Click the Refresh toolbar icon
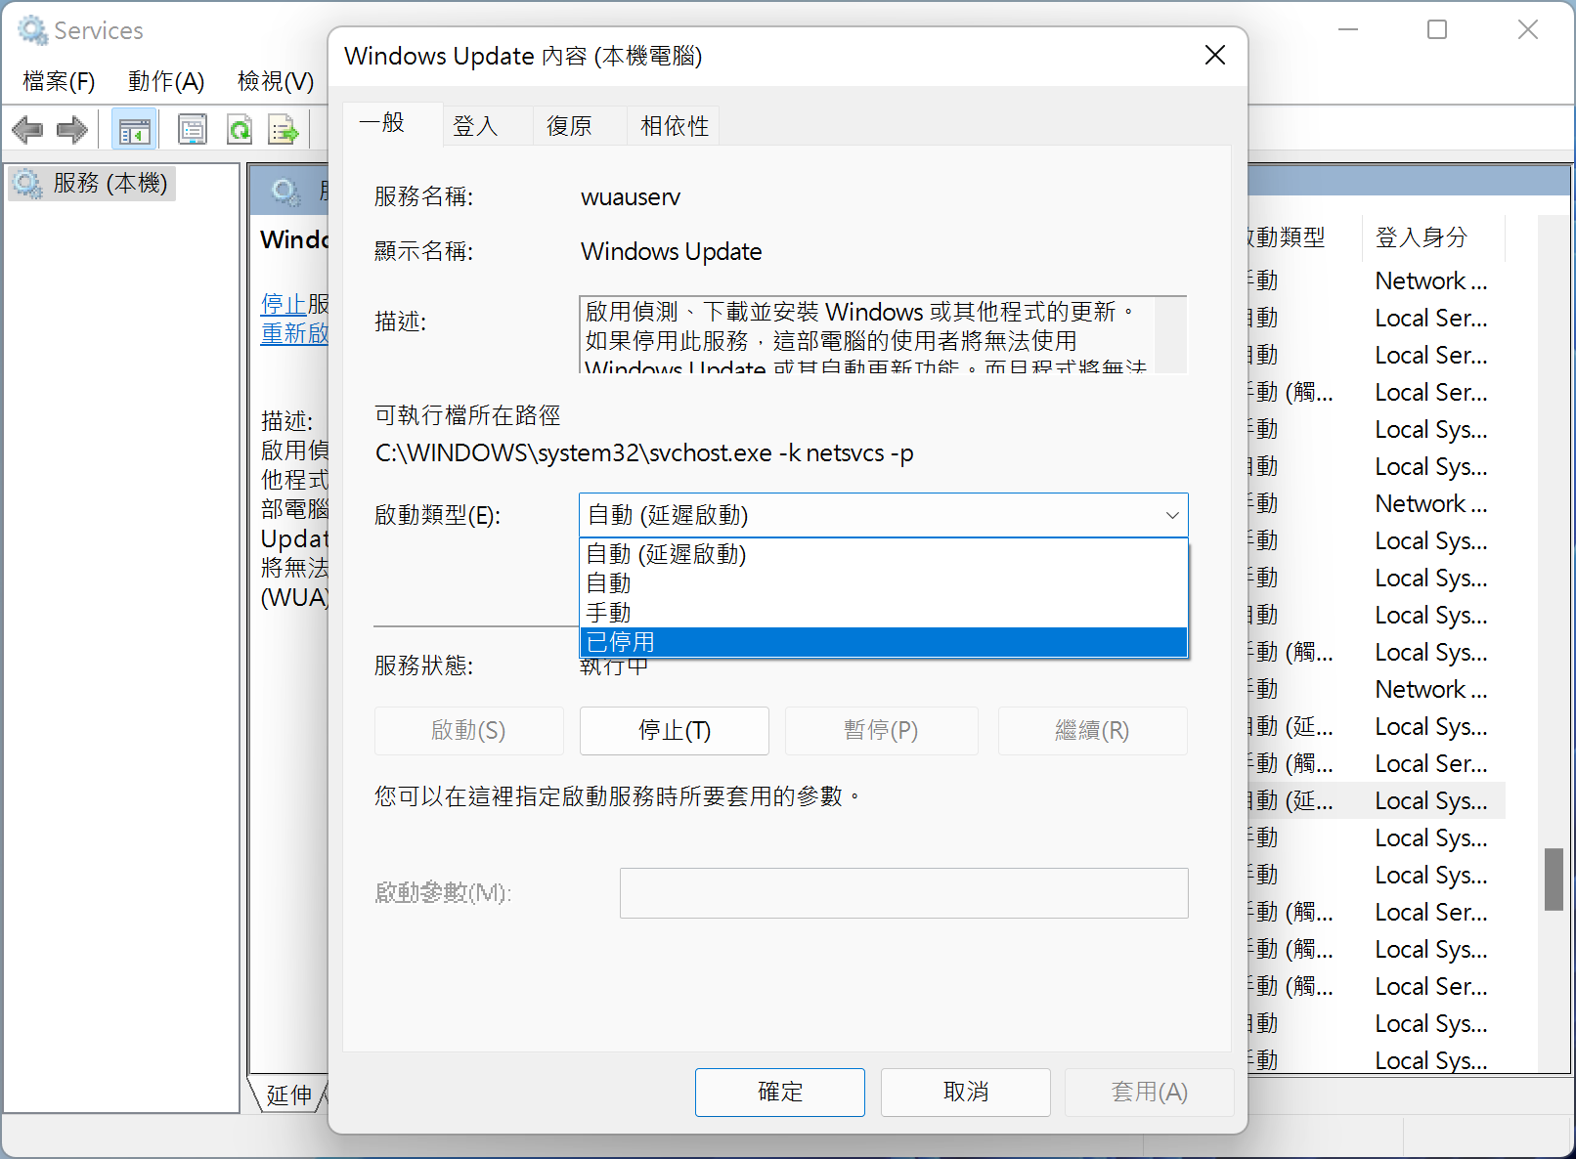The height and width of the screenshot is (1159, 1576). coord(240,129)
